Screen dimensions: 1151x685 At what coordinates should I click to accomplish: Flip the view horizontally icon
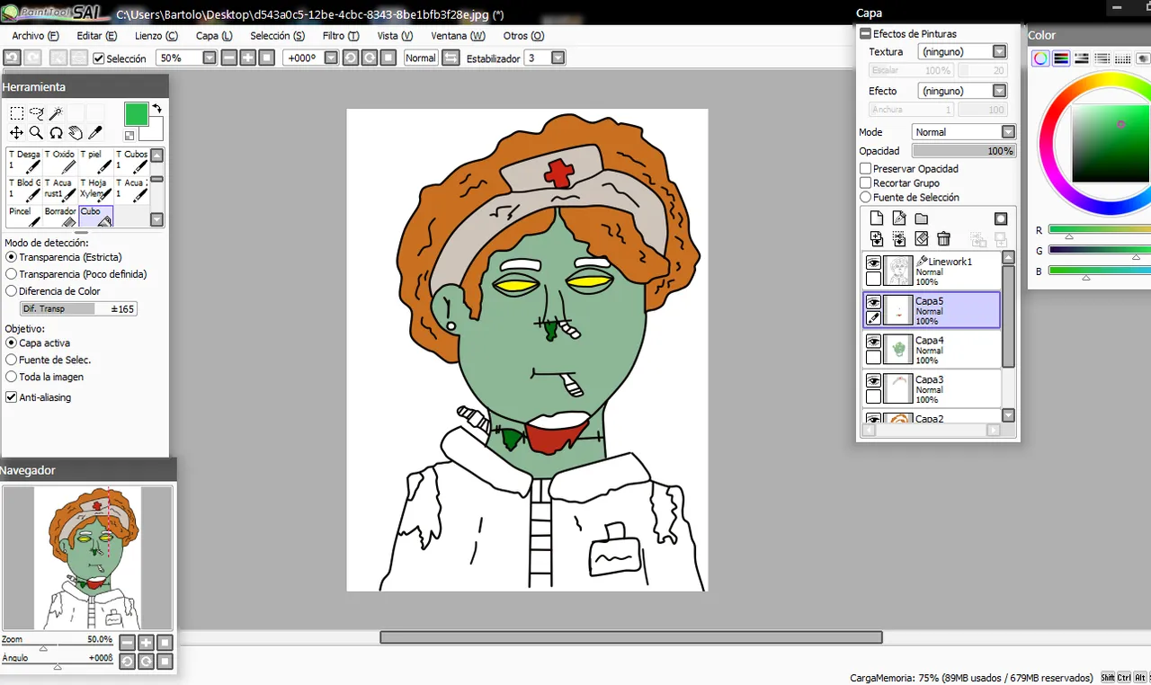point(451,58)
